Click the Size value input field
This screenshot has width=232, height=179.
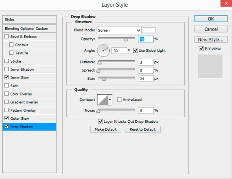[x=146, y=79]
